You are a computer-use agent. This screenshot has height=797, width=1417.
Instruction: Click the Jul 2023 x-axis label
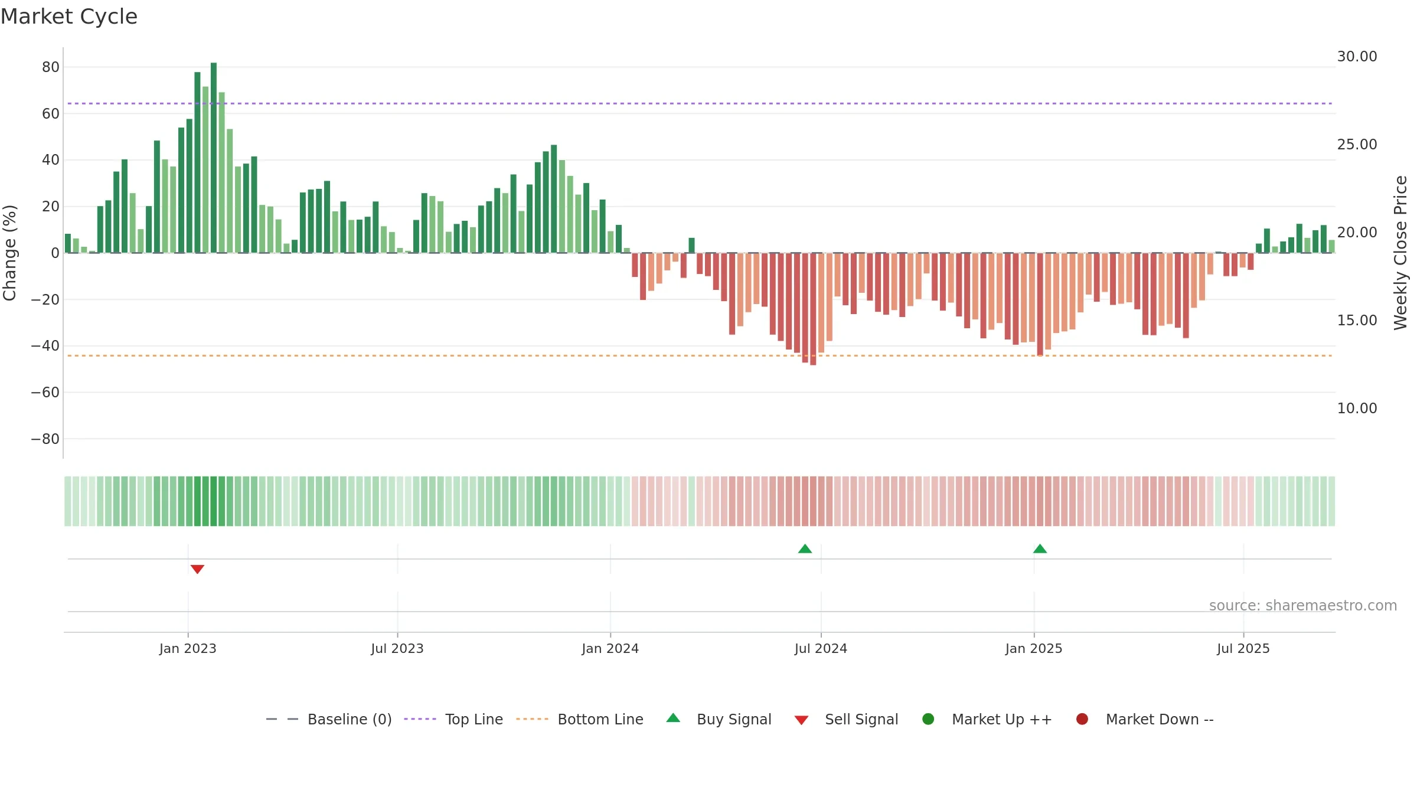point(397,649)
